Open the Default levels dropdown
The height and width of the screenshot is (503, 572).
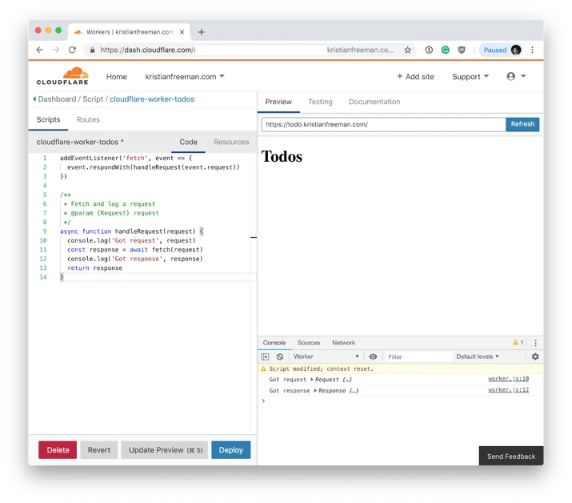coord(477,356)
